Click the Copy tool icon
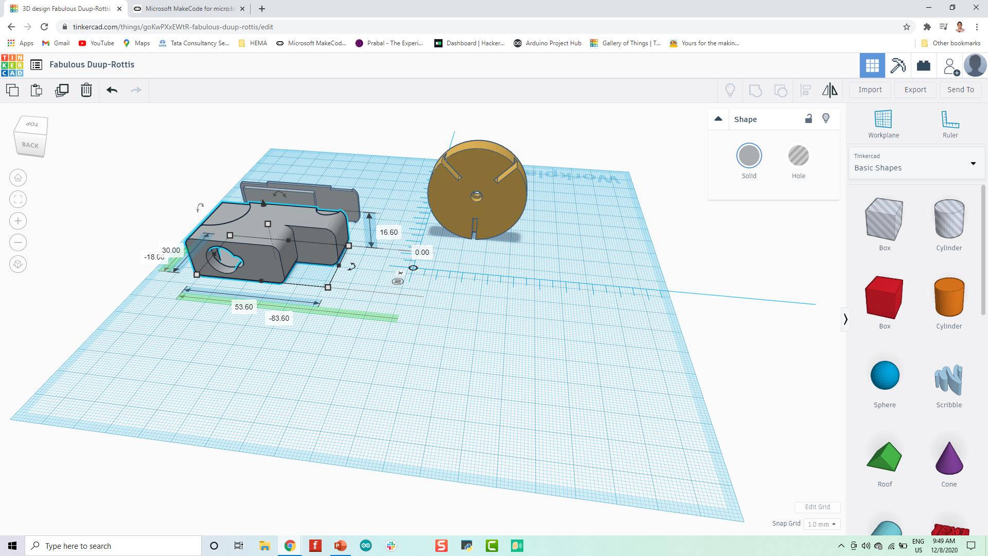This screenshot has width=988, height=556. coord(12,90)
